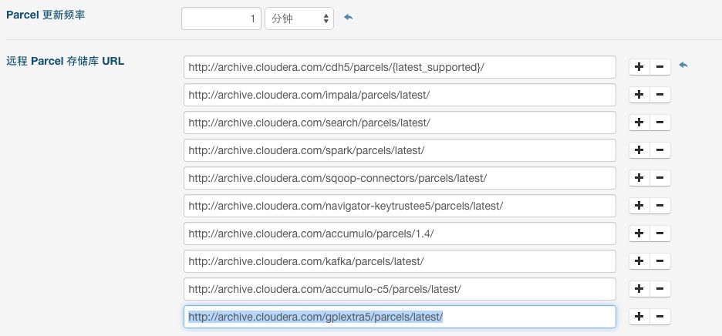Click the impala parcels URL field
The height and width of the screenshot is (336, 722).
(400, 95)
